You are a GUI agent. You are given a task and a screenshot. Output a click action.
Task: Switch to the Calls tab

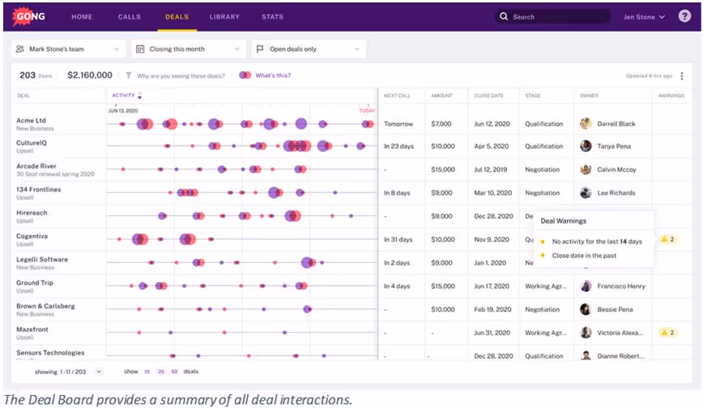click(x=129, y=16)
